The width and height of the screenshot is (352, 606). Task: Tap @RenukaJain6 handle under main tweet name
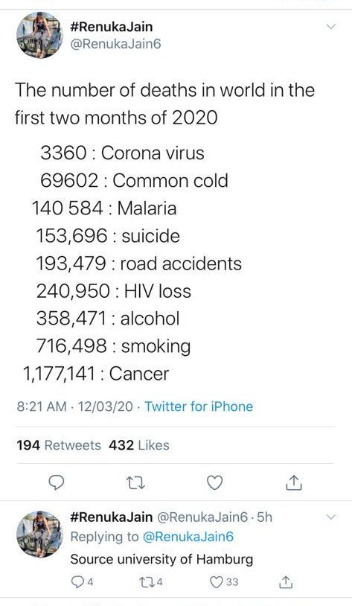[115, 44]
